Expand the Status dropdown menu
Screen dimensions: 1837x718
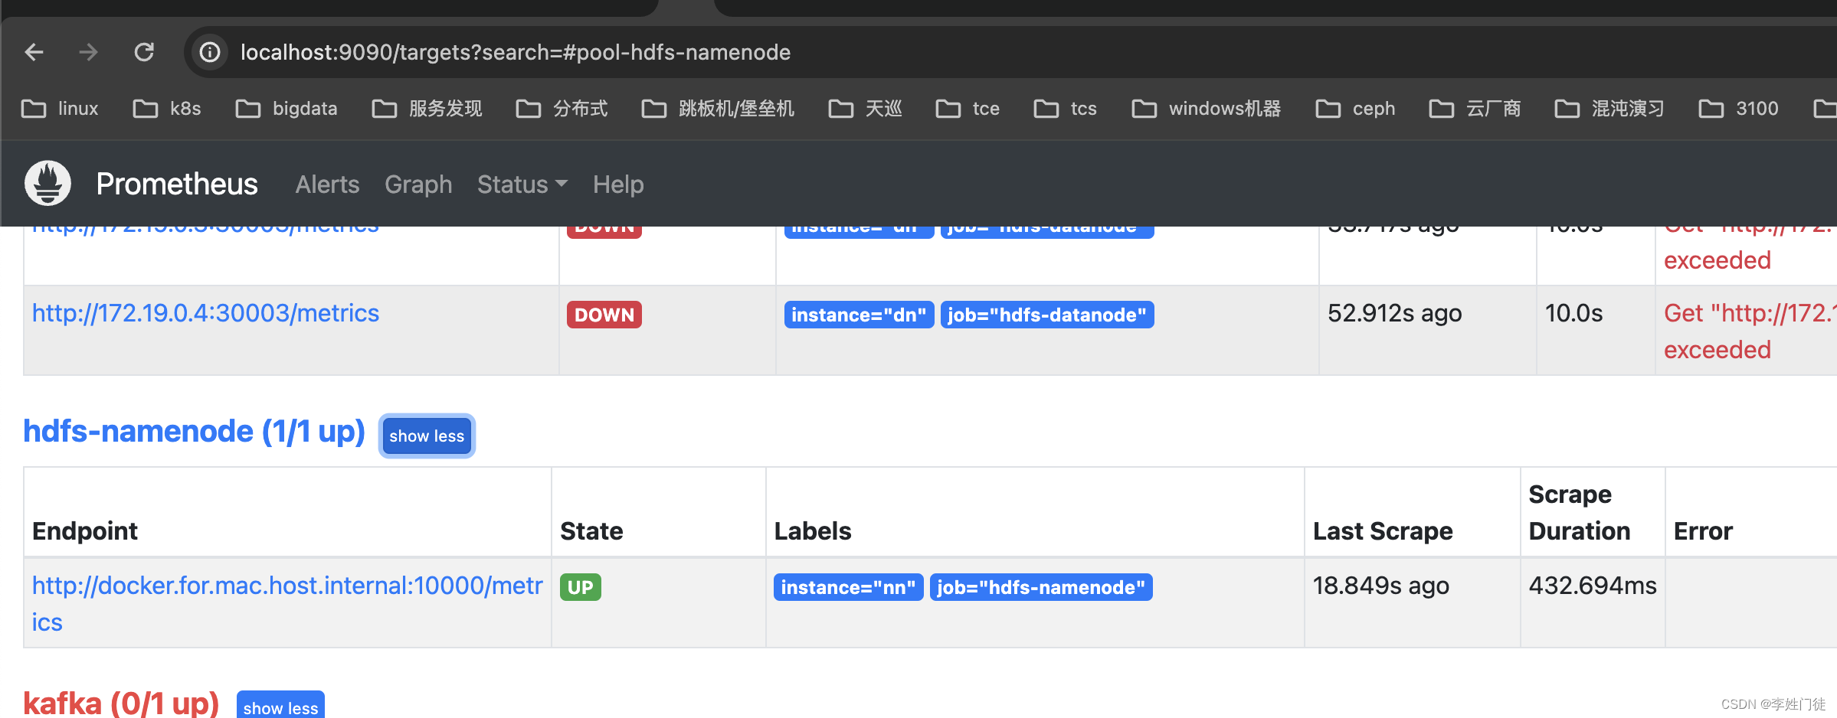tap(522, 184)
